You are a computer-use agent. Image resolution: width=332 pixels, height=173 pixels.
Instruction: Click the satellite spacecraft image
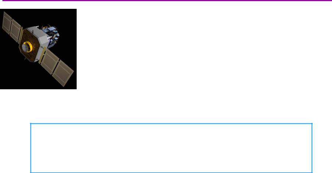tap(38, 49)
